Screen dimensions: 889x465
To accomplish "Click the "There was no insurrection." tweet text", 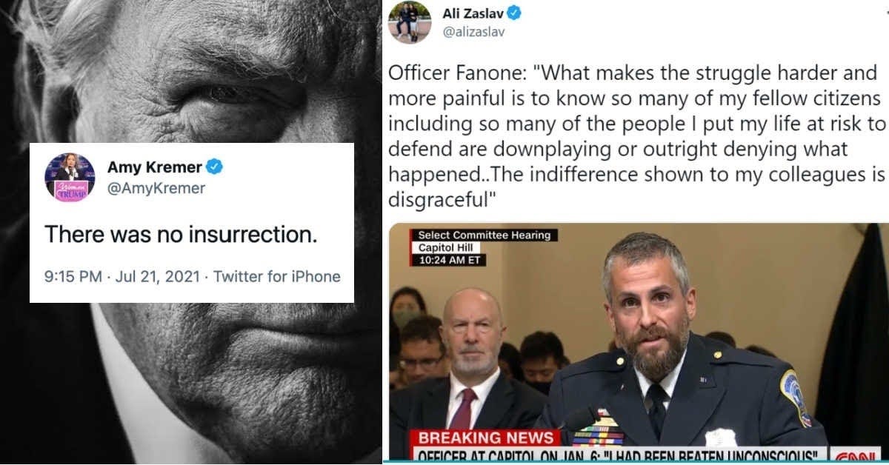I will click(181, 235).
